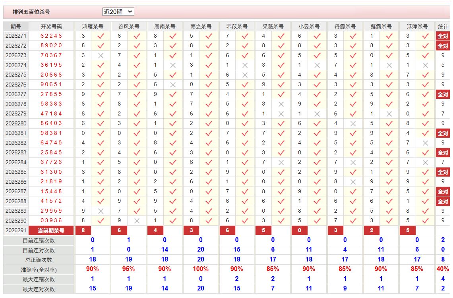The width and height of the screenshot is (453, 298).
Task: Click the X mark for 周南杀号 in row 2026274
Action: click(173, 65)
